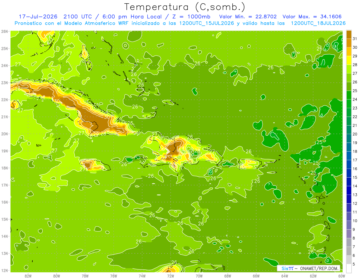Click the 21N latitude label
The height and width of the screenshot is (280, 363).
tap(4, 117)
